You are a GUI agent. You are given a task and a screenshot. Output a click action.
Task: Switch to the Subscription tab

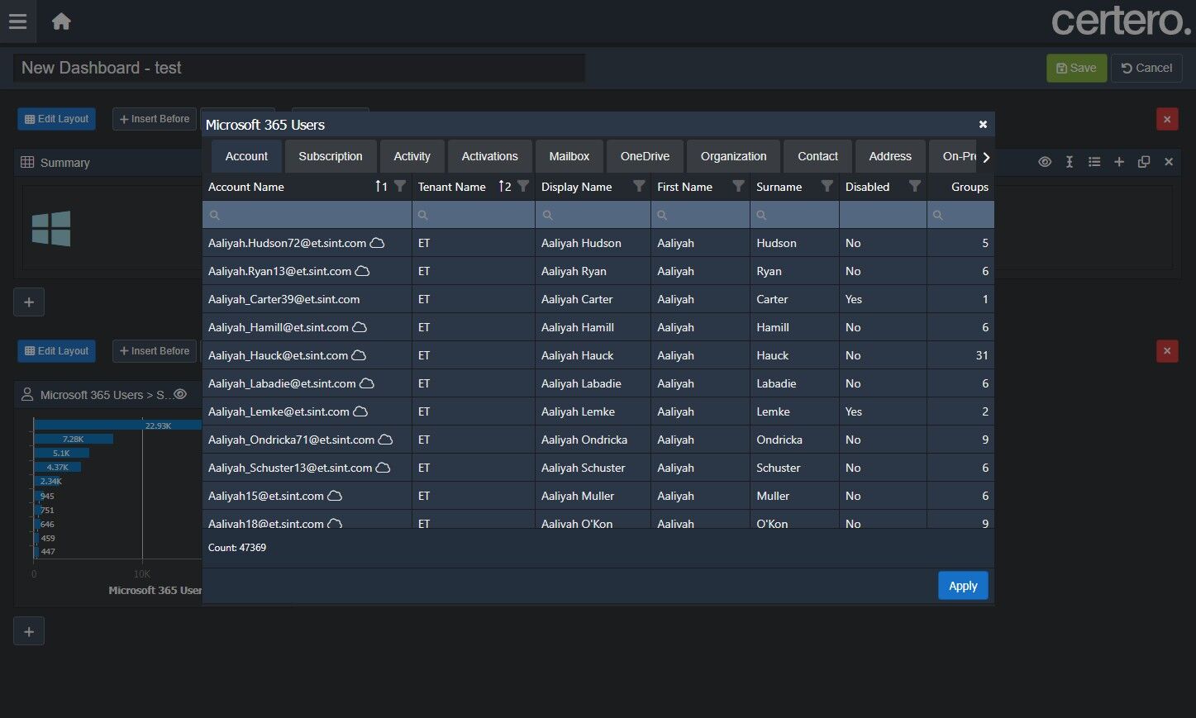click(330, 156)
